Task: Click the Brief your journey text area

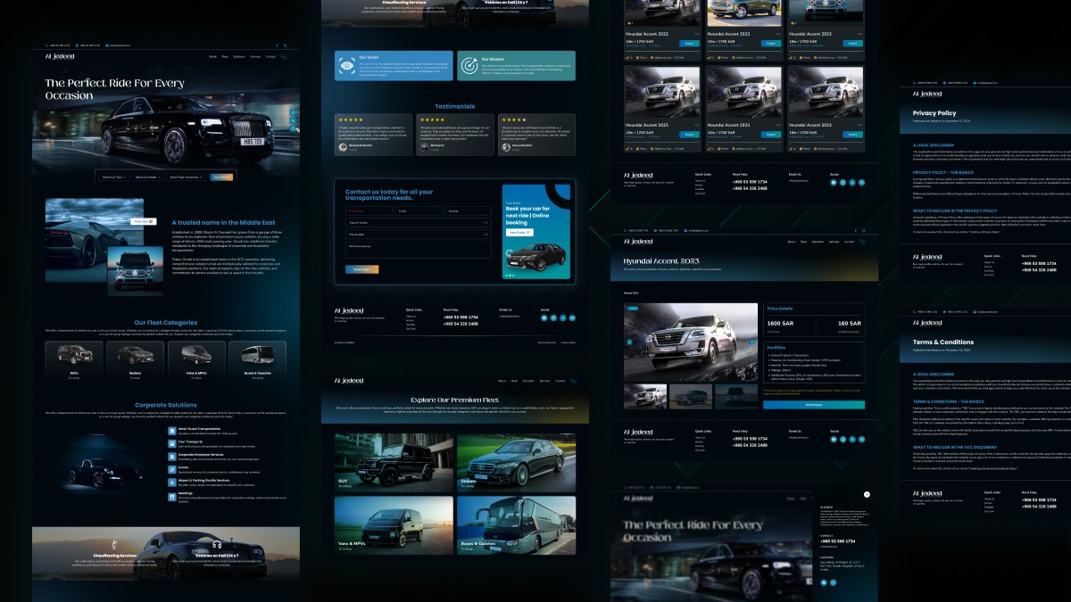Action: click(x=419, y=250)
